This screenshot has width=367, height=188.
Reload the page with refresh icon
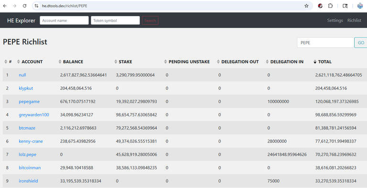24,6
